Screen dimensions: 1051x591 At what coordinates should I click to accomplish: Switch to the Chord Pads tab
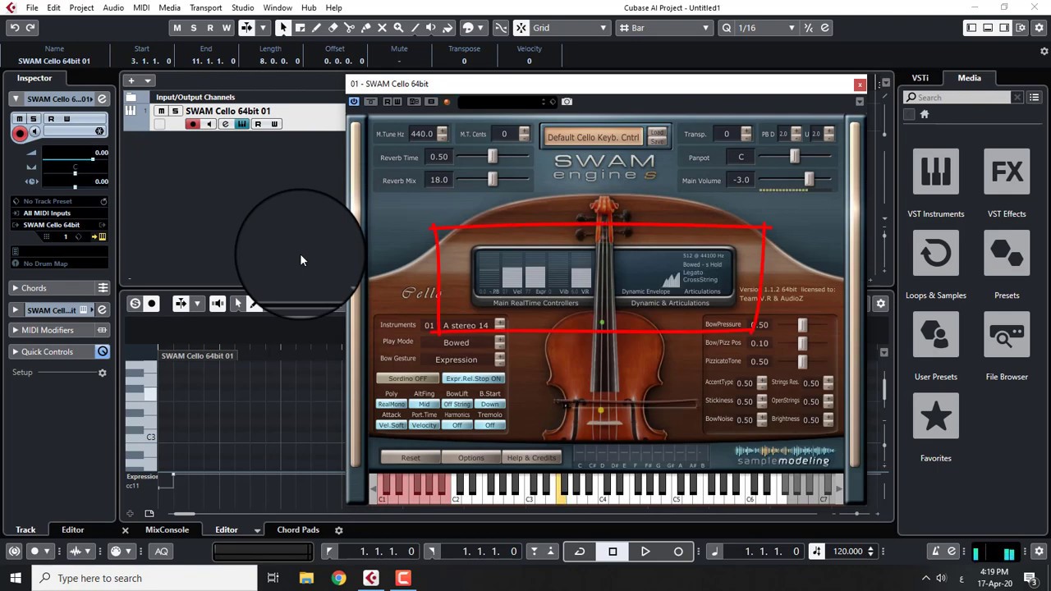(298, 530)
